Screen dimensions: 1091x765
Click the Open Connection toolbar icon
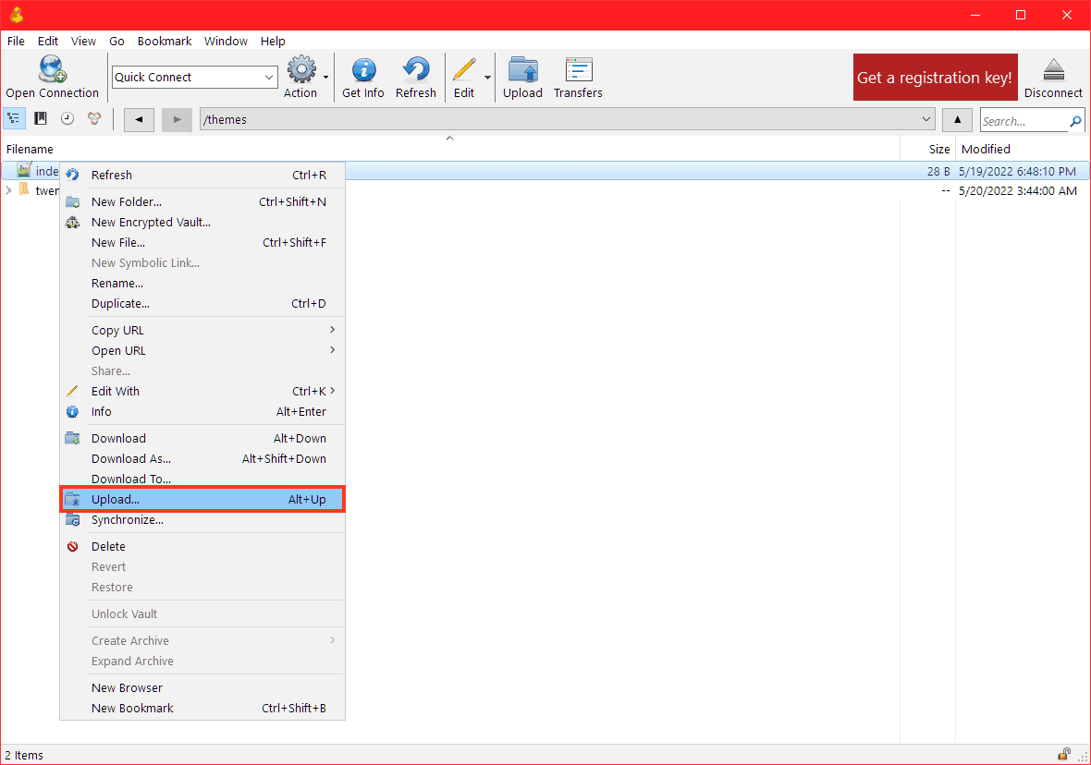[x=52, y=71]
